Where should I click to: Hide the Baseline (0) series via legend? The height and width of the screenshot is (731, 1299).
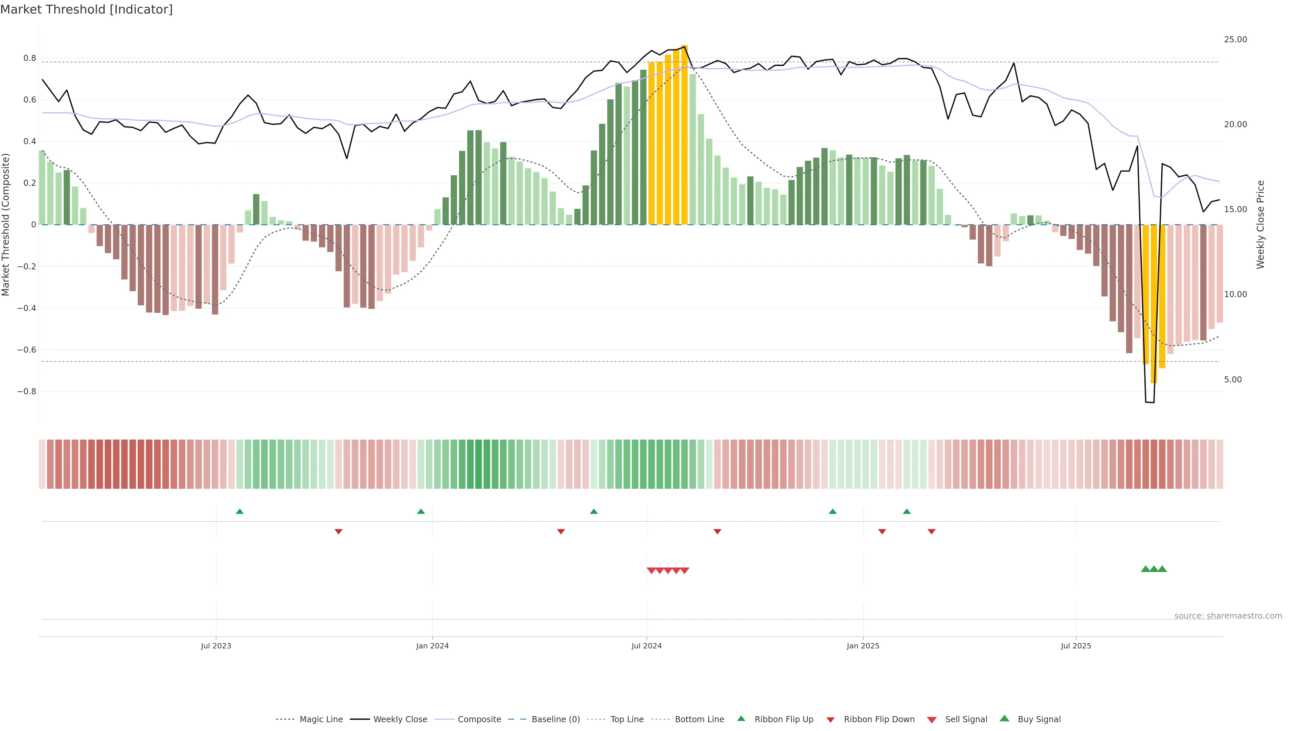555,719
